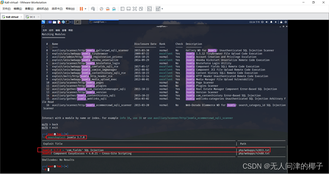Open notifications bell icon in Kali tray
329x174 pixels.
coord(271,22)
